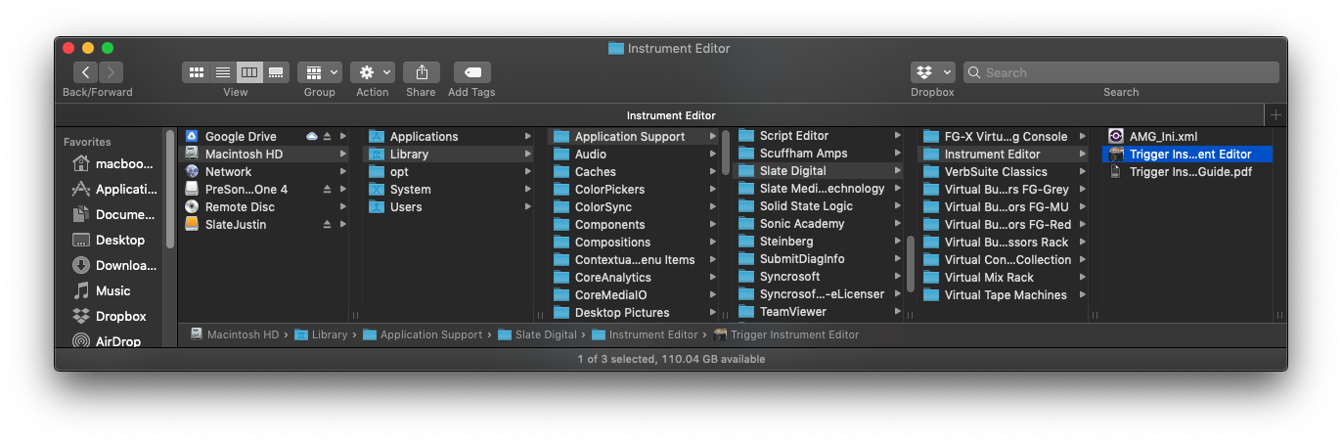Select the opt folder
1342x443 pixels.
(450, 172)
